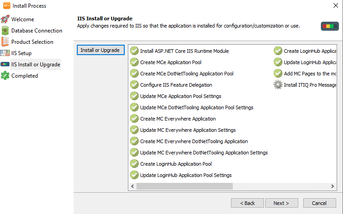
Task: Click checkmark beside Add MC Pages
Action: (278, 74)
